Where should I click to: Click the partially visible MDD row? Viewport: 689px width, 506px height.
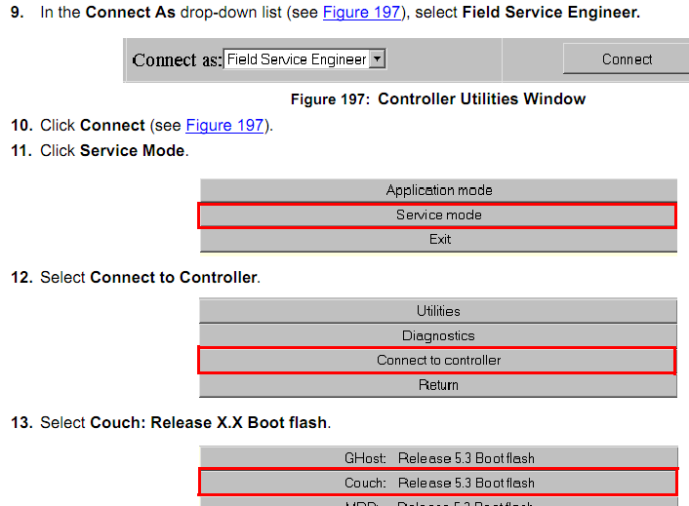(x=438, y=502)
